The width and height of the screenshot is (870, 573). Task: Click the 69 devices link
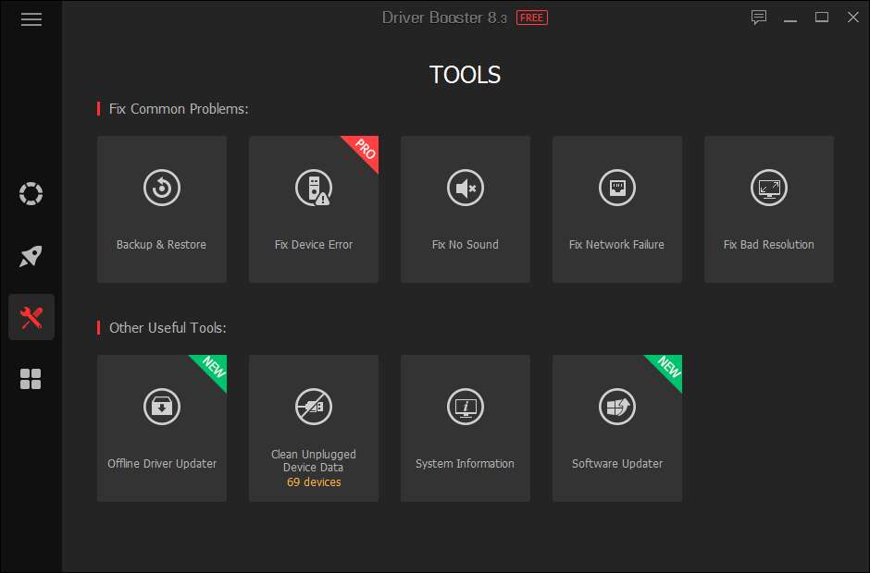click(313, 482)
